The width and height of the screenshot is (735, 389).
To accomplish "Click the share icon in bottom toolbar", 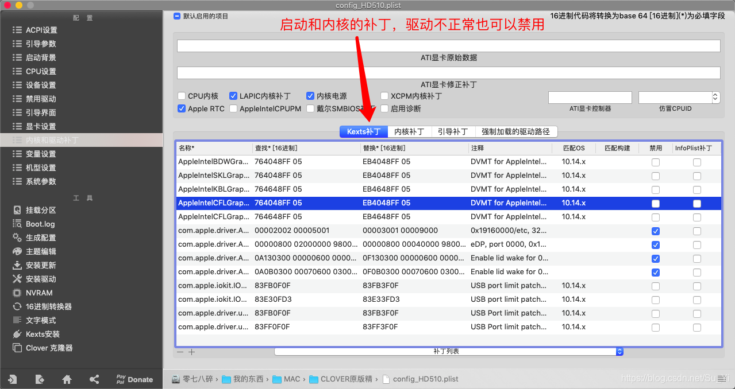I will [94, 379].
